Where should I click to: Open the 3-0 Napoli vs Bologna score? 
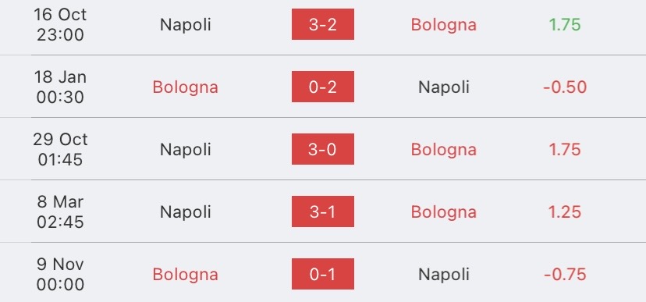(322, 149)
